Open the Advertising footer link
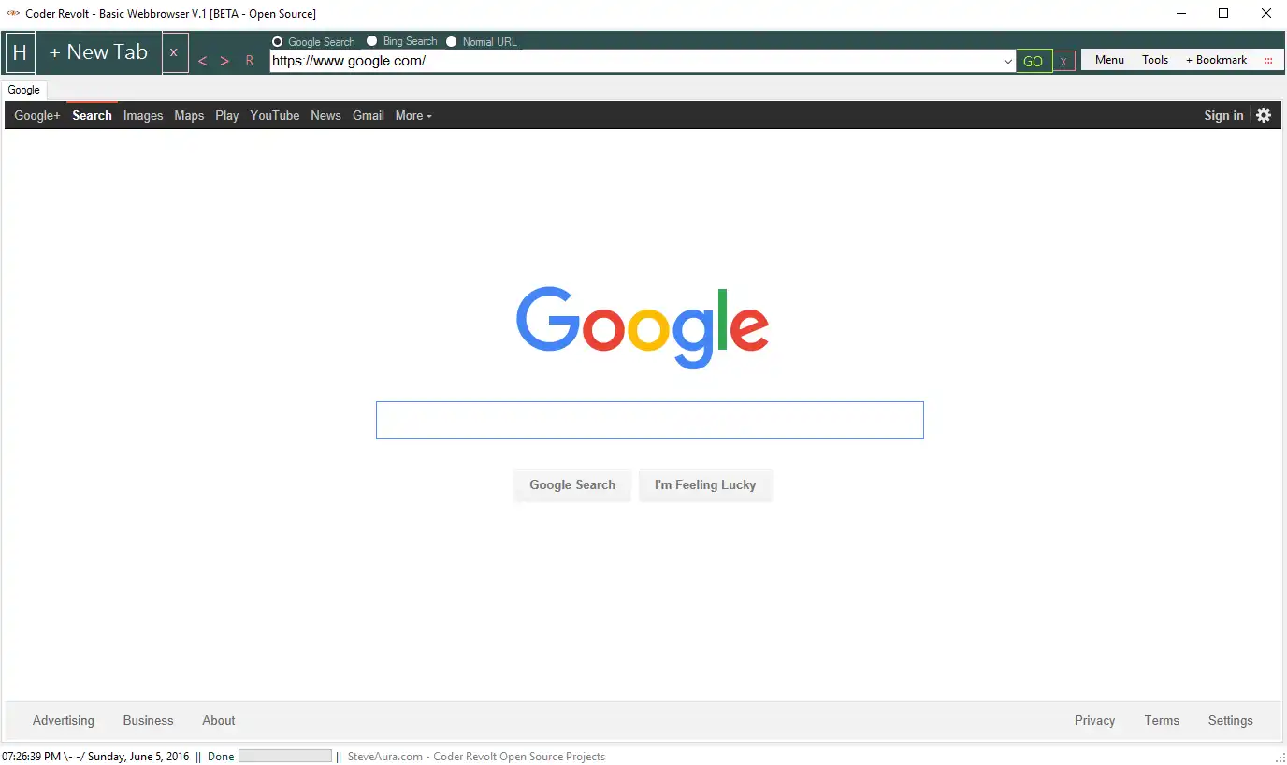 (64, 720)
